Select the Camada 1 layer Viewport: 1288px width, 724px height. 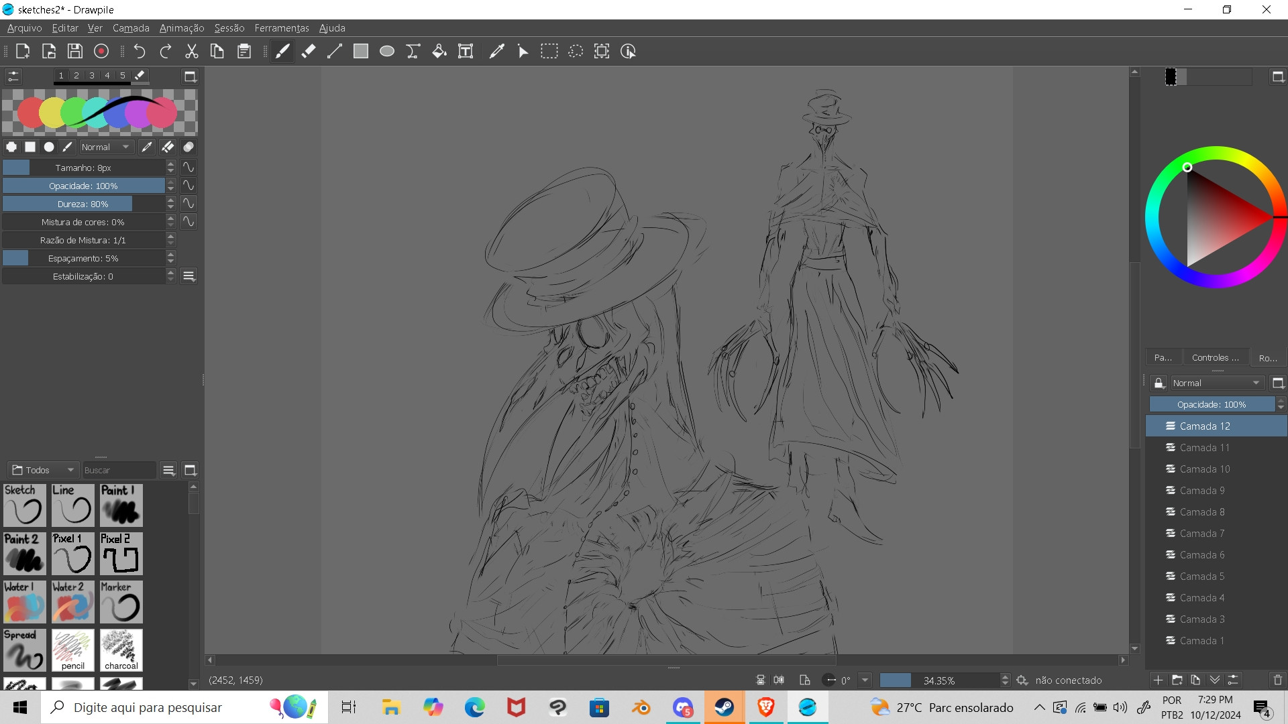pyautogui.click(x=1216, y=641)
